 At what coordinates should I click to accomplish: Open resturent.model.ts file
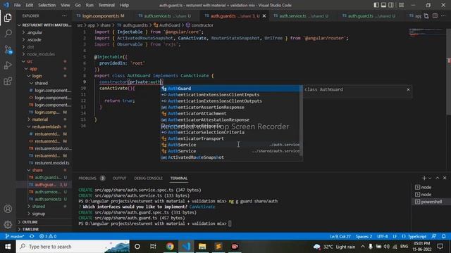tap(51, 163)
